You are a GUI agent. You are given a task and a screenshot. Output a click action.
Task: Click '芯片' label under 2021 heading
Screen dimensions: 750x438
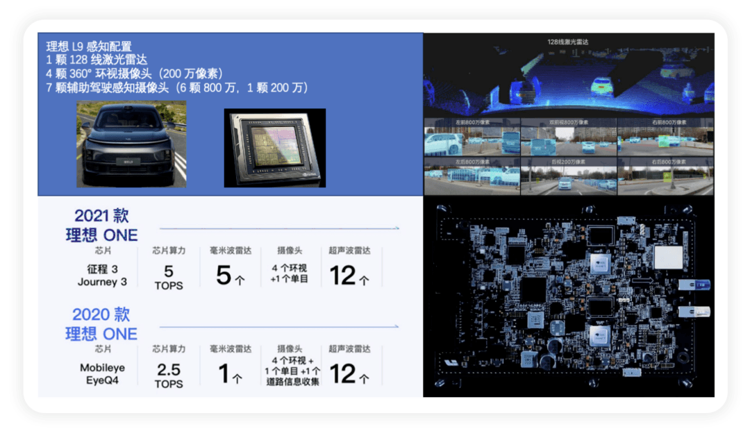tap(102, 251)
